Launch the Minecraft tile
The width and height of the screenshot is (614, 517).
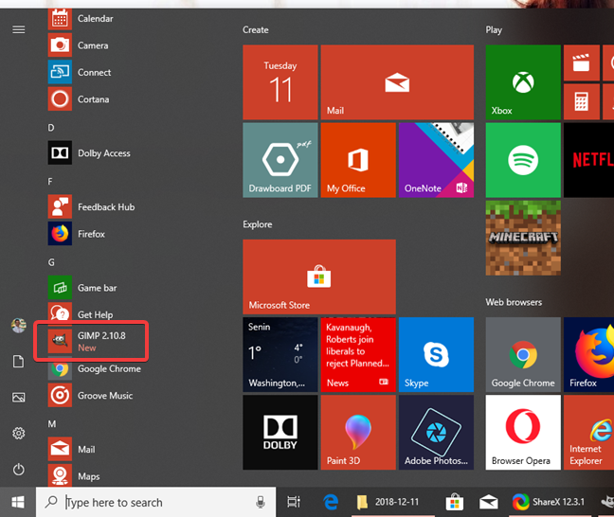tap(523, 238)
